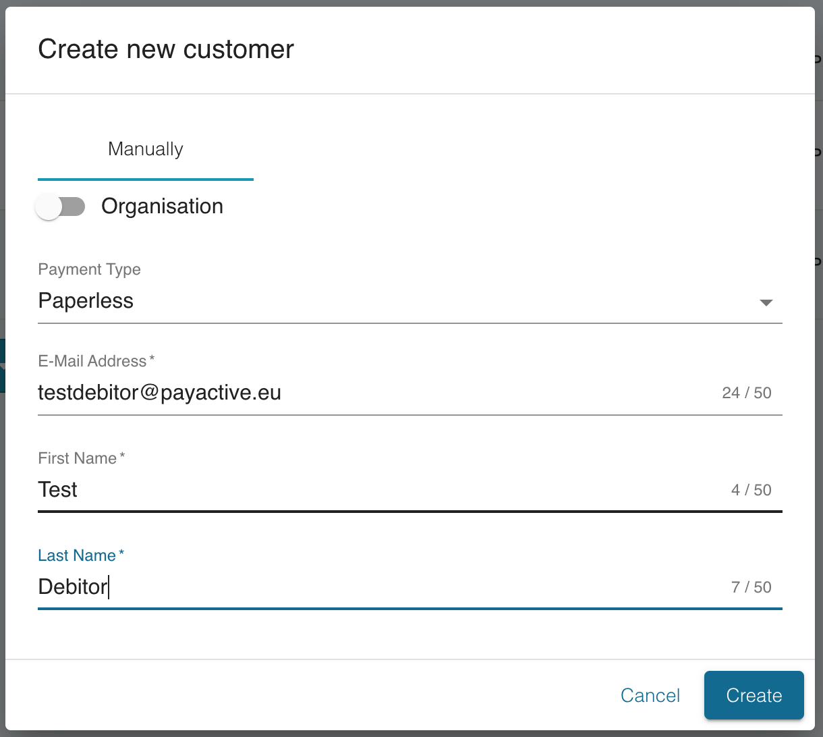Click the Create new customer dialog title
This screenshot has height=737, width=823.
point(166,50)
